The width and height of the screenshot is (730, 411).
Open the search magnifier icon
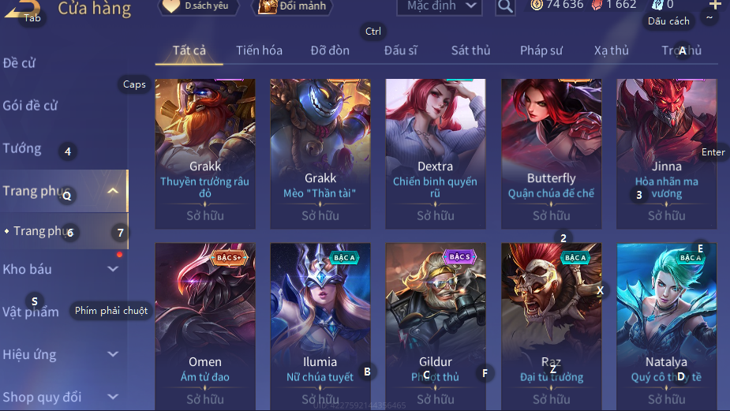pos(505,6)
